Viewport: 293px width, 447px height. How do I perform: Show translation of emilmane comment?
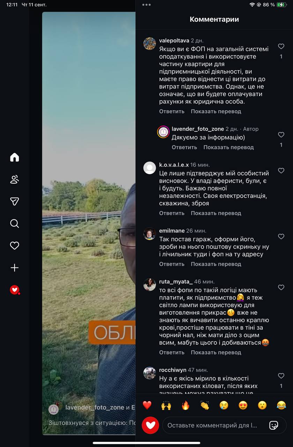point(216,264)
